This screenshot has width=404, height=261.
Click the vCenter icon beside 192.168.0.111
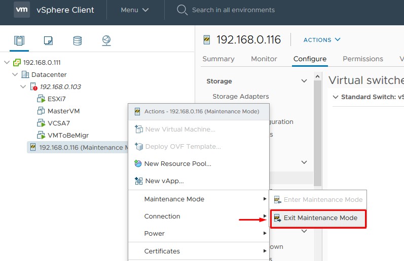click(17, 63)
